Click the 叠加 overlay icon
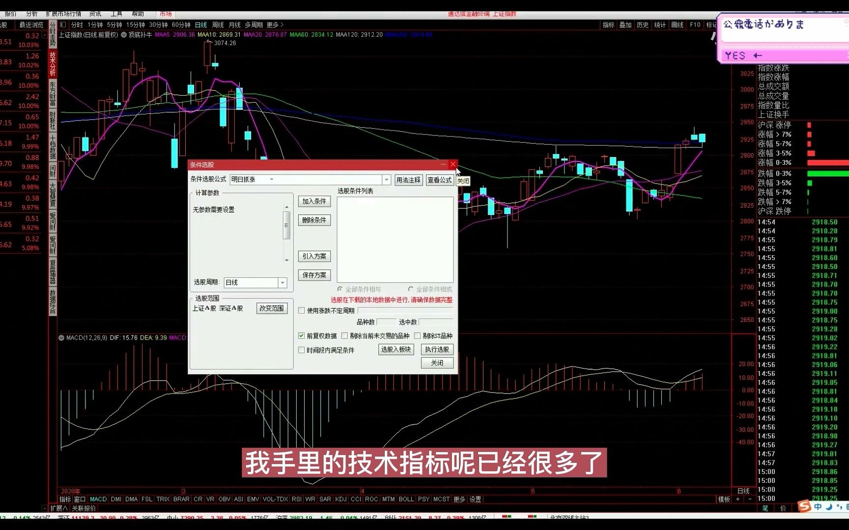The height and width of the screenshot is (530, 849). click(625, 25)
